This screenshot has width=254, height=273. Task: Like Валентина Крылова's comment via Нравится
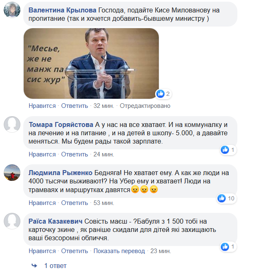point(42,106)
